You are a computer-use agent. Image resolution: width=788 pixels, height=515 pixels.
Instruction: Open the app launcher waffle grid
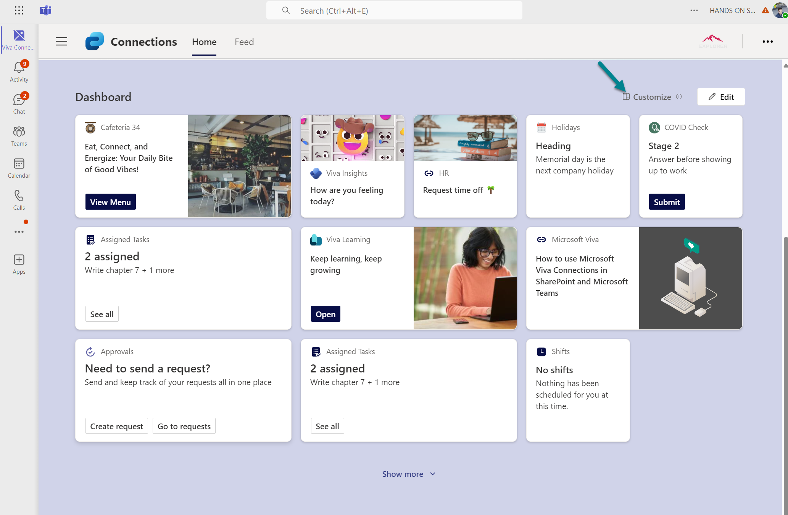[19, 10]
